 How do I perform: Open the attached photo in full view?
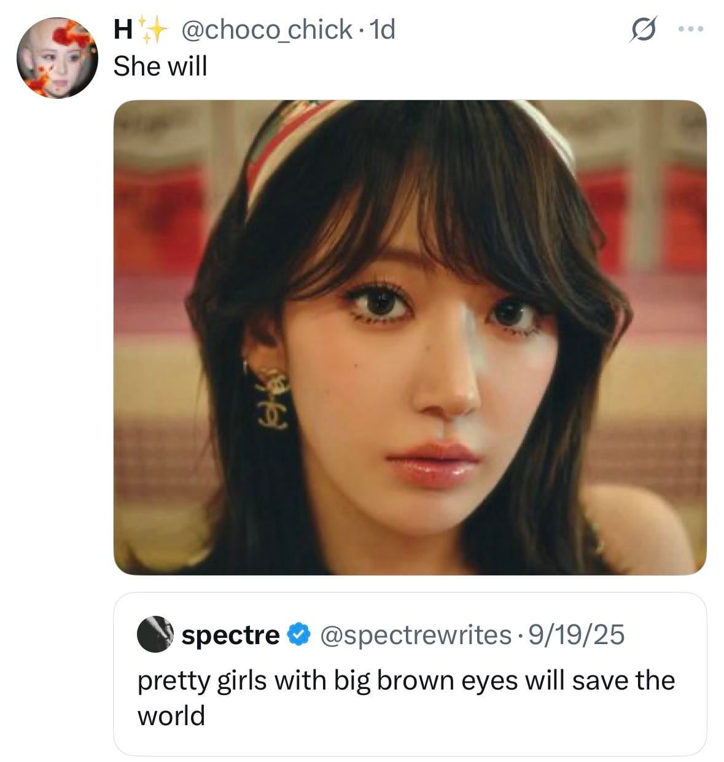pyautogui.click(x=410, y=337)
